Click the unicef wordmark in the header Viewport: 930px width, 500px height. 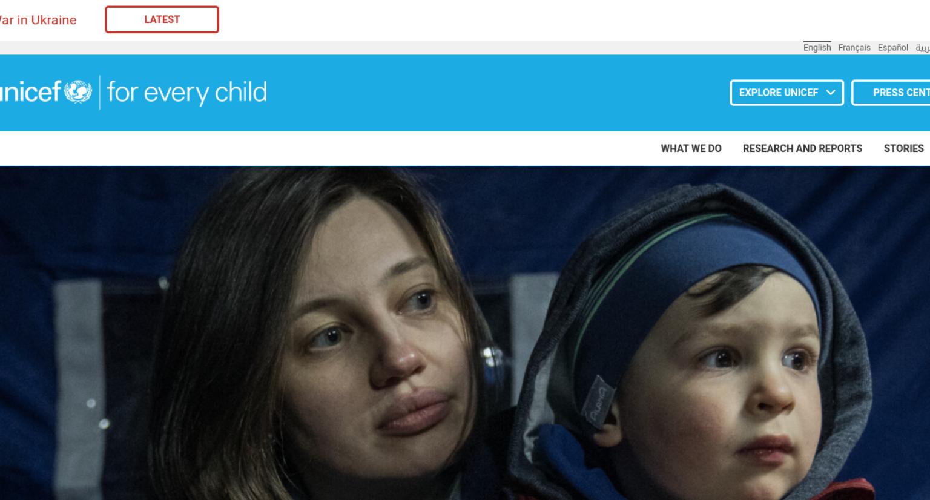(30, 93)
